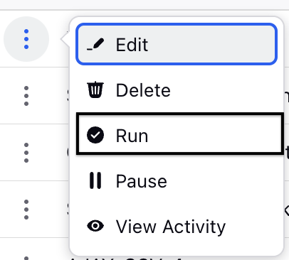Click the pencil icon beside Edit
289x260 pixels.
95,44
